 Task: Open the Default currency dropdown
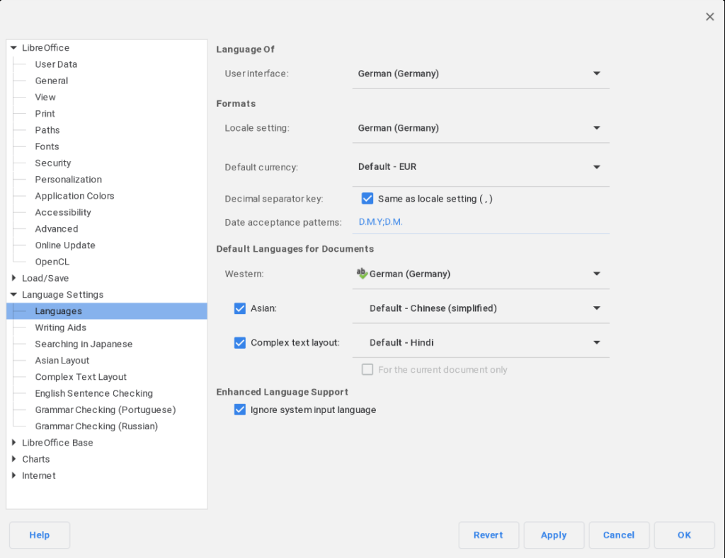[x=481, y=167]
